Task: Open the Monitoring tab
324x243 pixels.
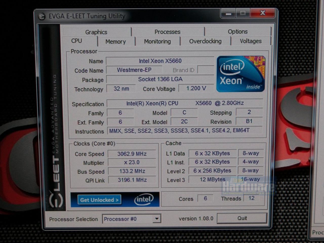Action: (157, 41)
